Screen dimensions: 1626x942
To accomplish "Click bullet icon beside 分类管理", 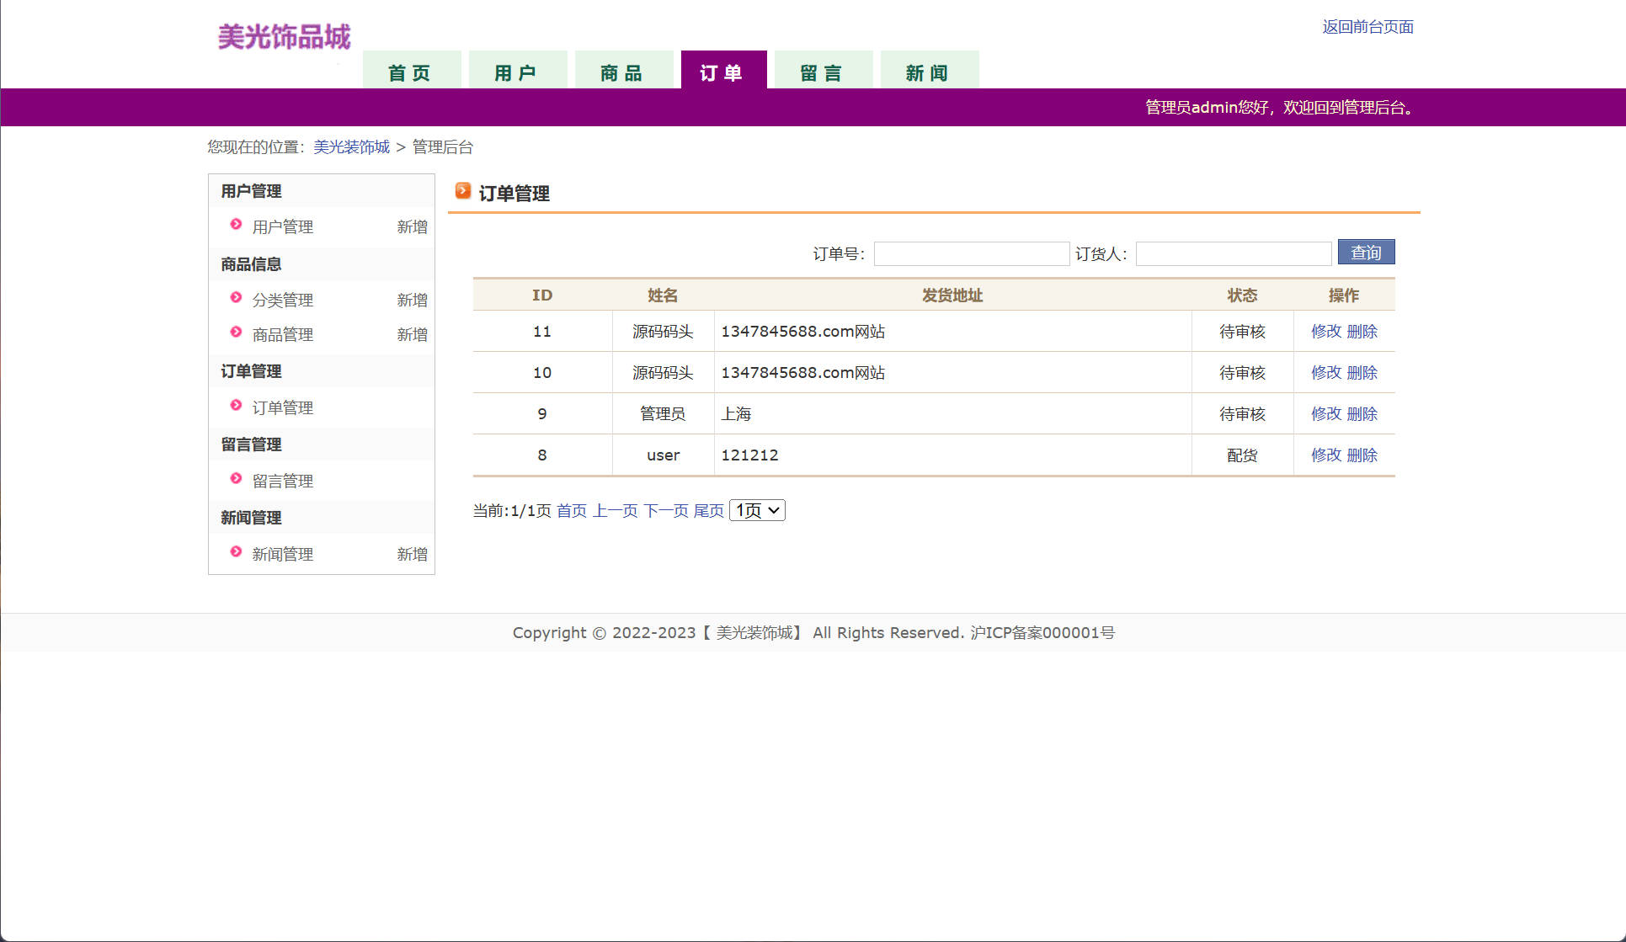I will click(x=236, y=298).
